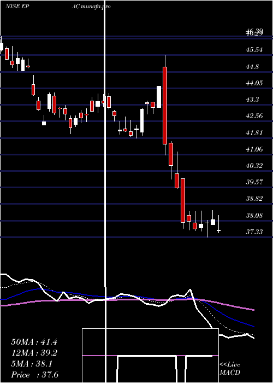The height and width of the screenshot is (383, 273).
Task: Click the NYSE EP ticker label
Action: (17, 7)
